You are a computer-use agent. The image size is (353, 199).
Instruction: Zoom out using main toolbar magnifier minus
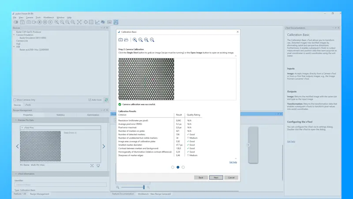[x=62, y=22]
